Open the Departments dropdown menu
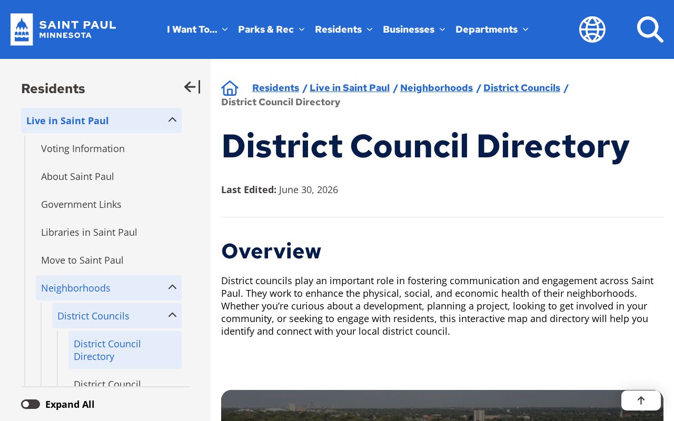This screenshot has height=421, width=674. 492,29
